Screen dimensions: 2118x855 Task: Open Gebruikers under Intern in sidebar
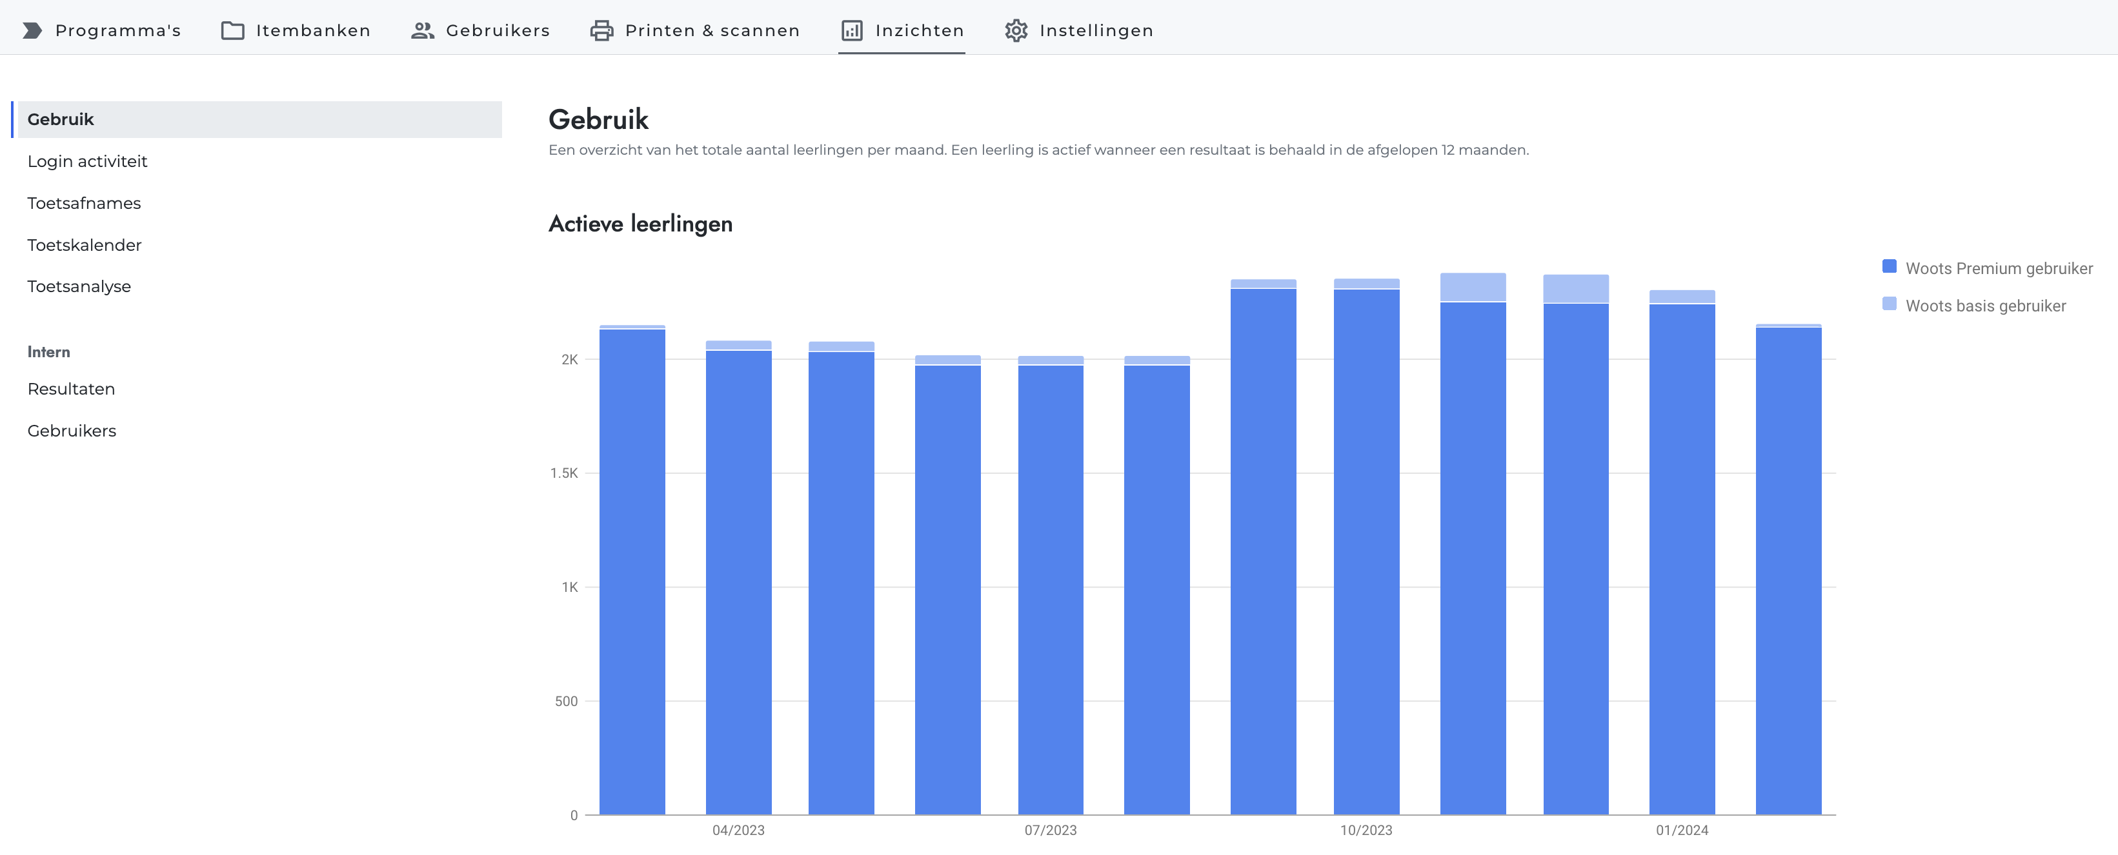pos(72,431)
